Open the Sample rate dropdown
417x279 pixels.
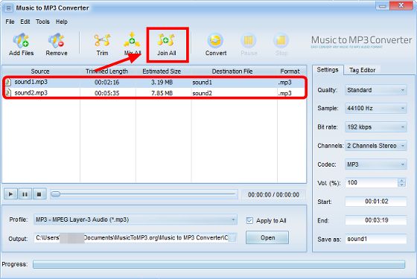pos(376,108)
